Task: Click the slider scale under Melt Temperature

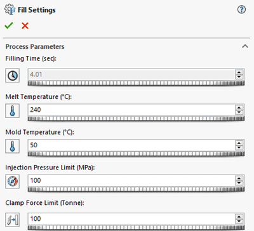Action: tap(136, 119)
